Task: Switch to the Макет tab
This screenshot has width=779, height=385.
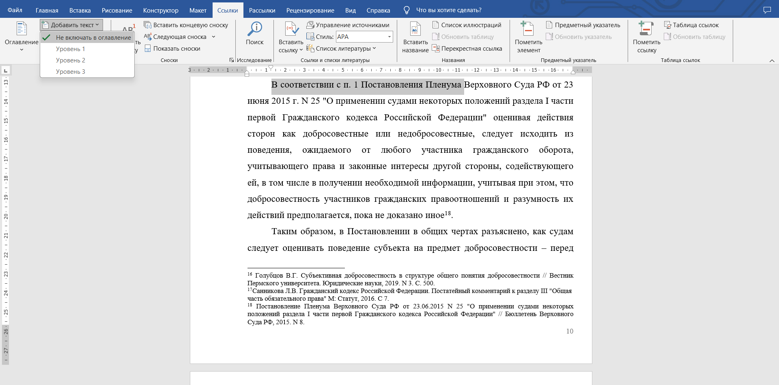Action: point(198,10)
